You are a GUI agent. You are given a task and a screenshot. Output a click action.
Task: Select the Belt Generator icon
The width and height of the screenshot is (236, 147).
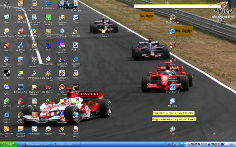pyautogui.click(x=21, y=89)
